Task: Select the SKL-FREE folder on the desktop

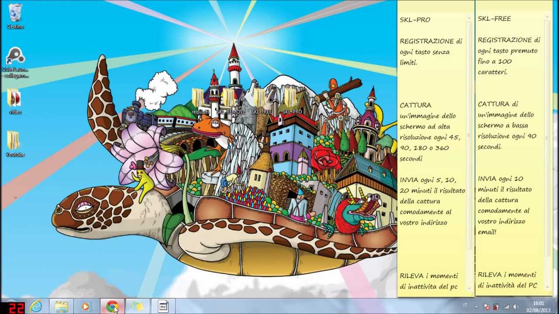Action: tap(261, 101)
